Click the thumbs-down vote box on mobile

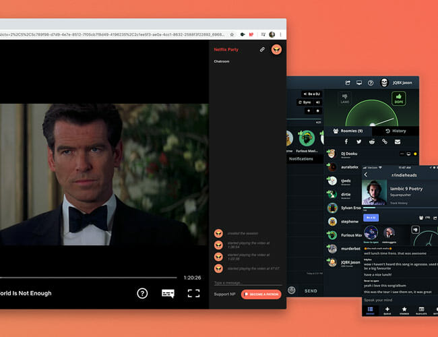[x=415, y=230]
